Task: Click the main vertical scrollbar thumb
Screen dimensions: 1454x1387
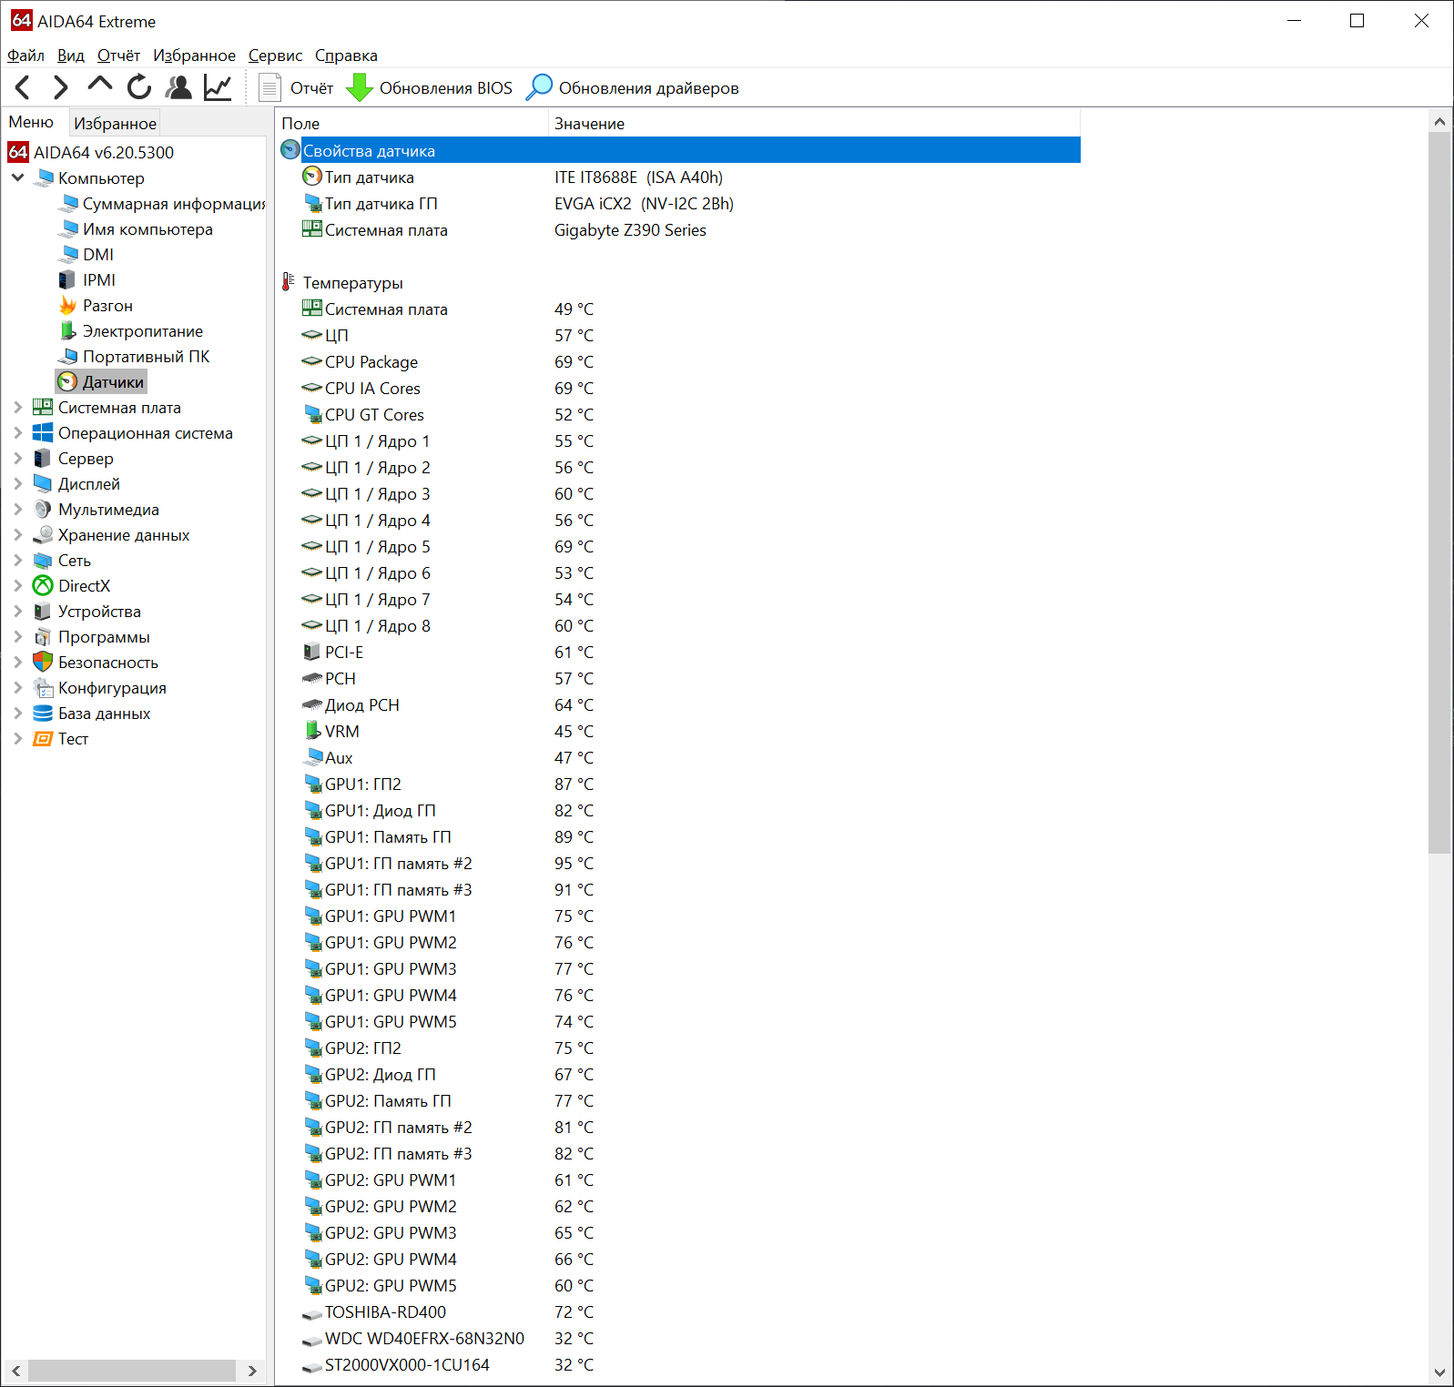Action: coord(1439,493)
